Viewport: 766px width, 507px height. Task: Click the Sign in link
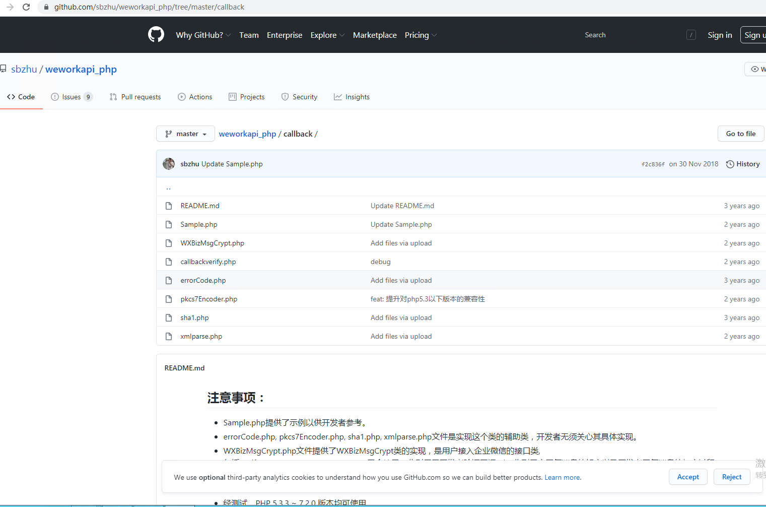720,35
